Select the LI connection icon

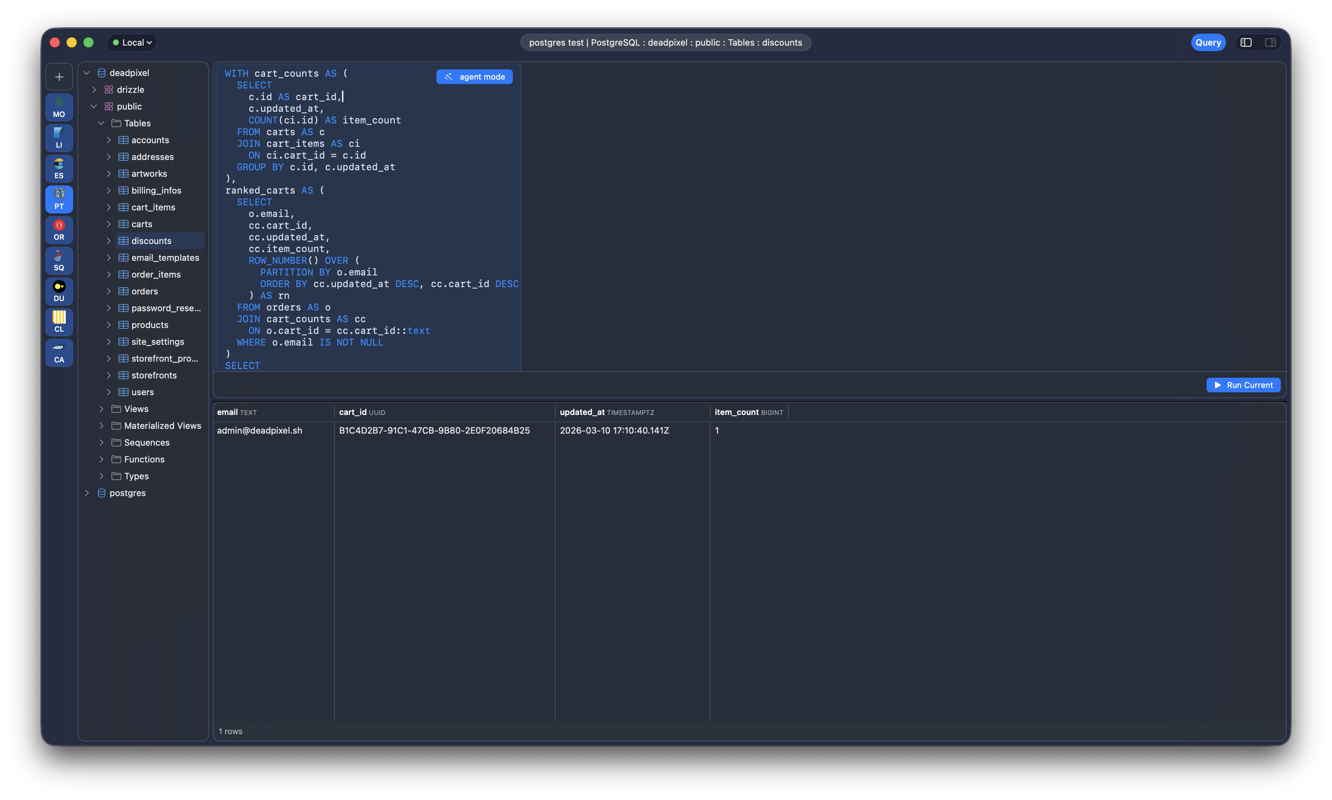coord(59,138)
